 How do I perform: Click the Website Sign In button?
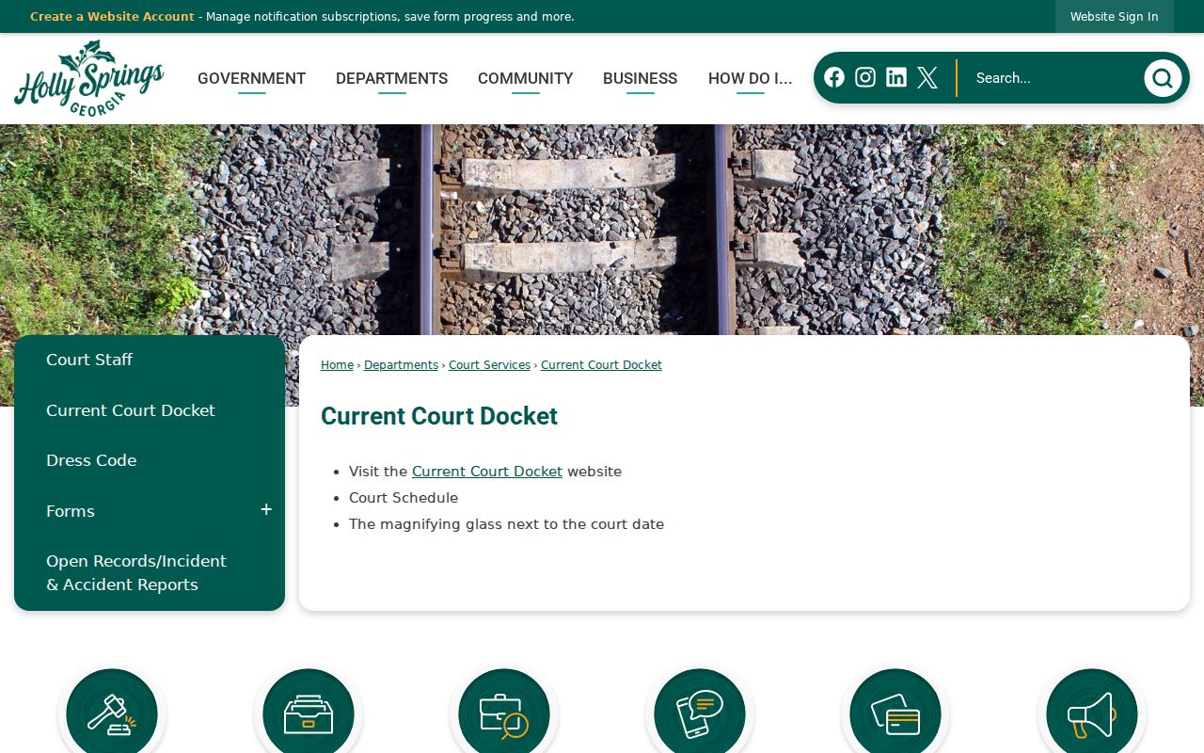point(1115,17)
